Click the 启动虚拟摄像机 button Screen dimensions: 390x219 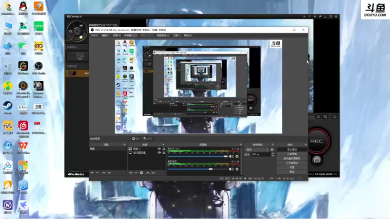pyautogui.click(x=292, y=159)
